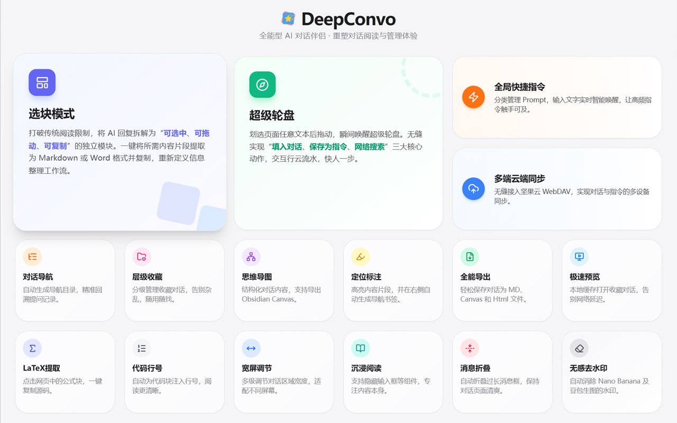Click the description 本地缓存打开收藏对话

click(609, 295)
